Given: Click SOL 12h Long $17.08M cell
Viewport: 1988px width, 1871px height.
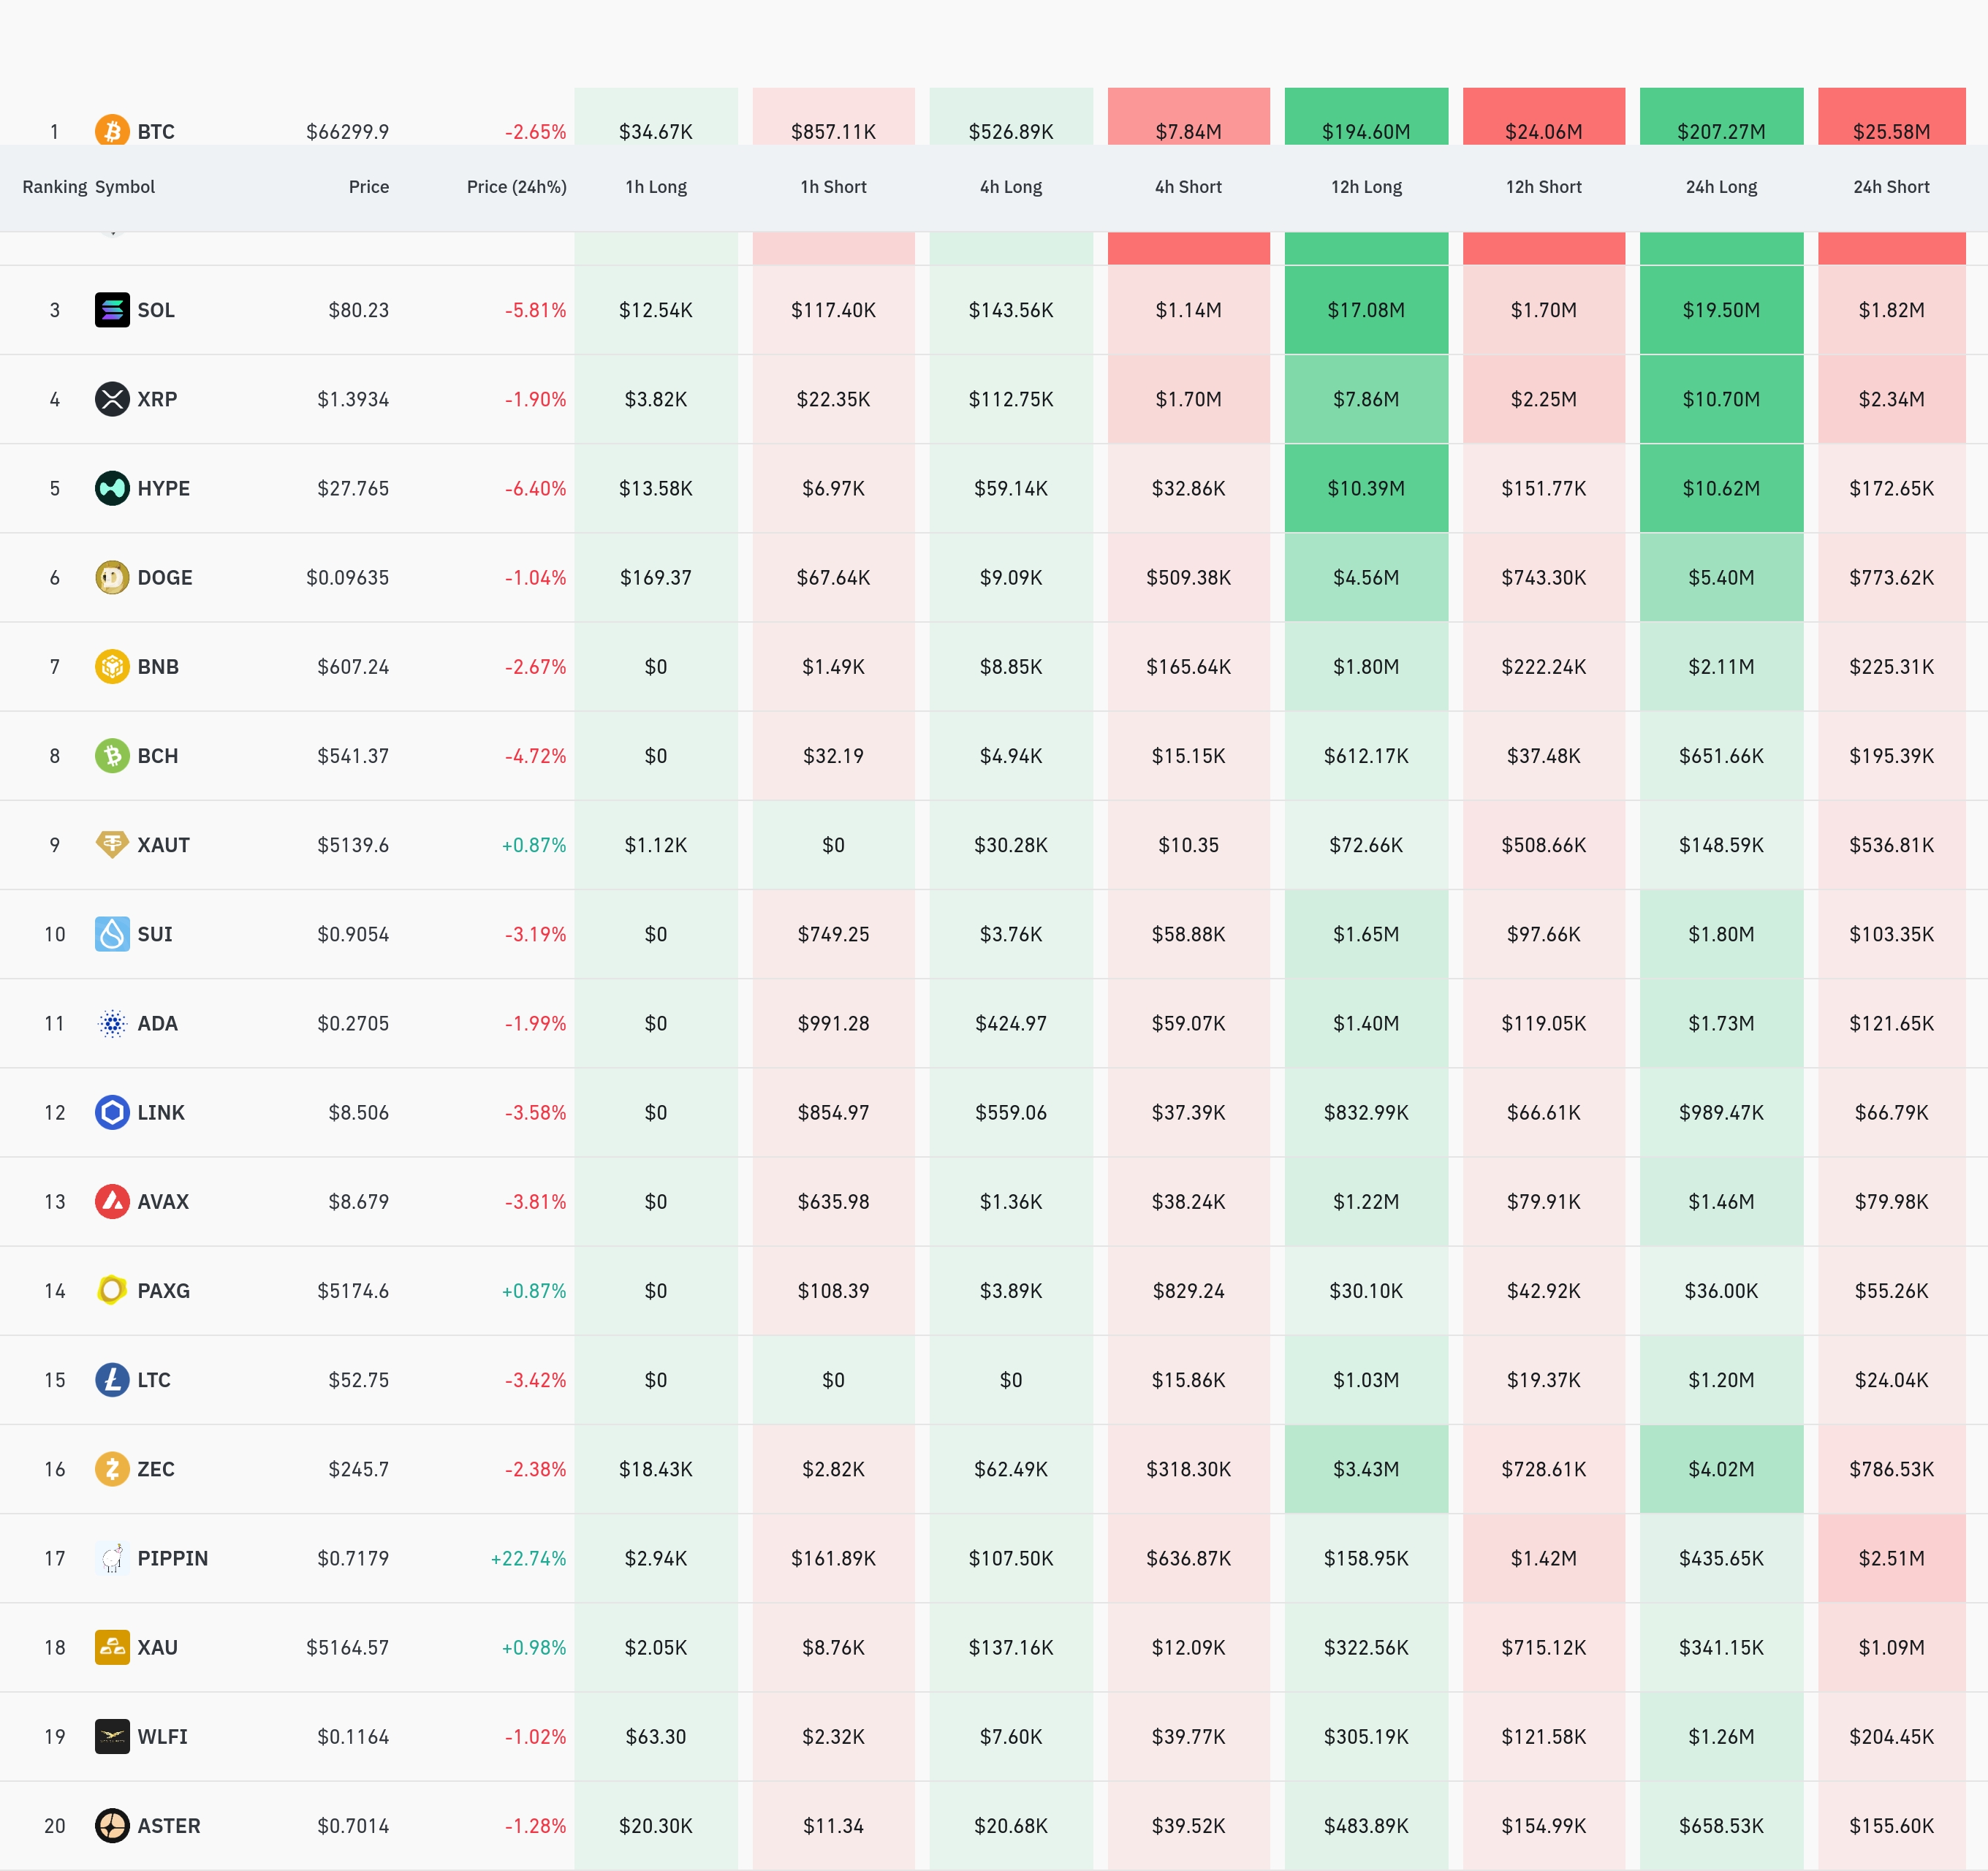Looking at the screenshot, I should [x=1366, y=310].
